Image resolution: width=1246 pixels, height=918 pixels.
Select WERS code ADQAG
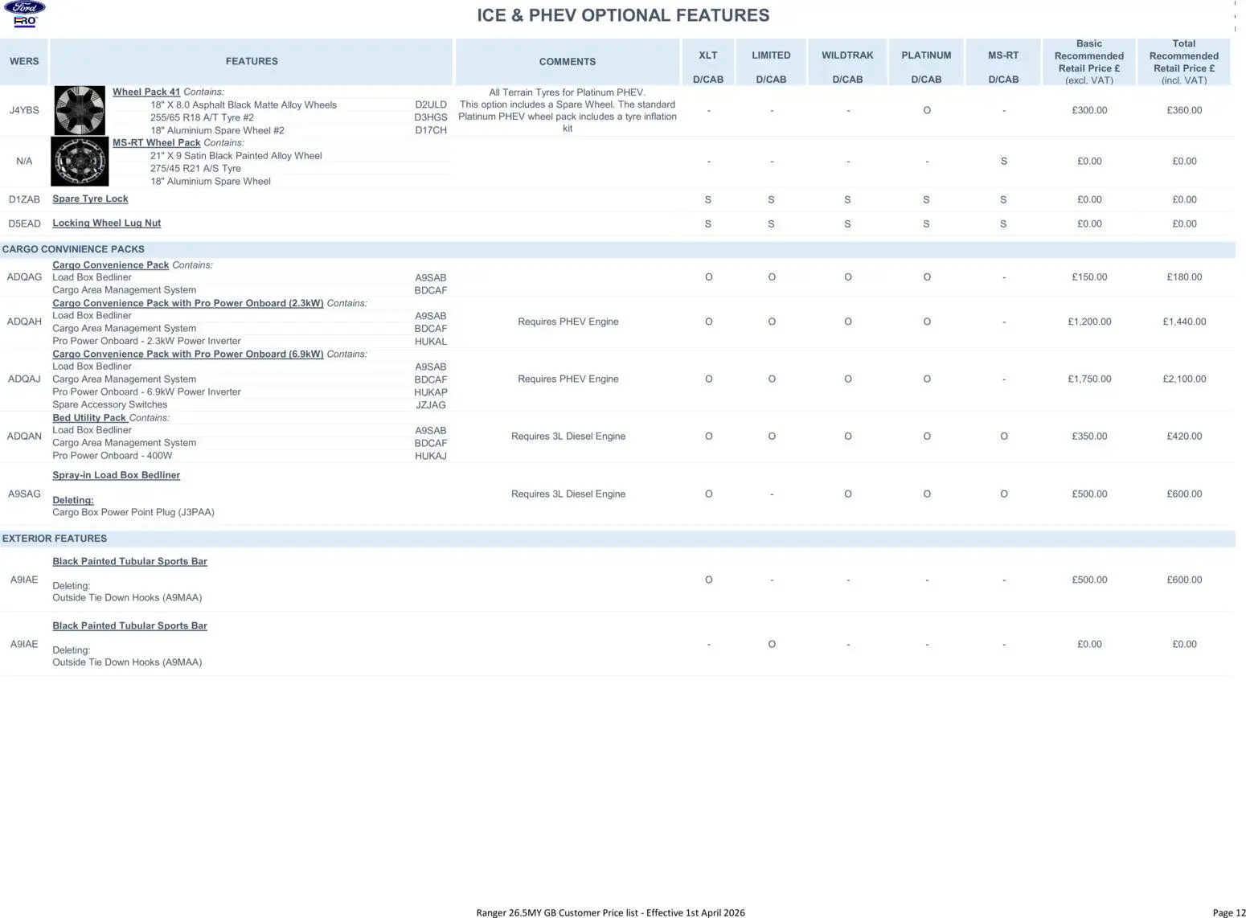(x=24, y=277)
